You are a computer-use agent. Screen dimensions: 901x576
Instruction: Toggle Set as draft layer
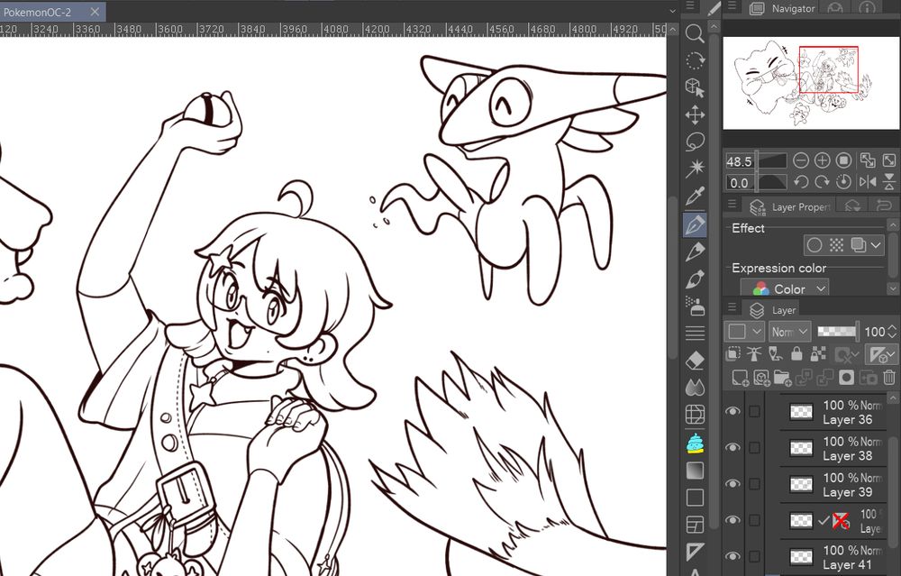pos(775,354)
